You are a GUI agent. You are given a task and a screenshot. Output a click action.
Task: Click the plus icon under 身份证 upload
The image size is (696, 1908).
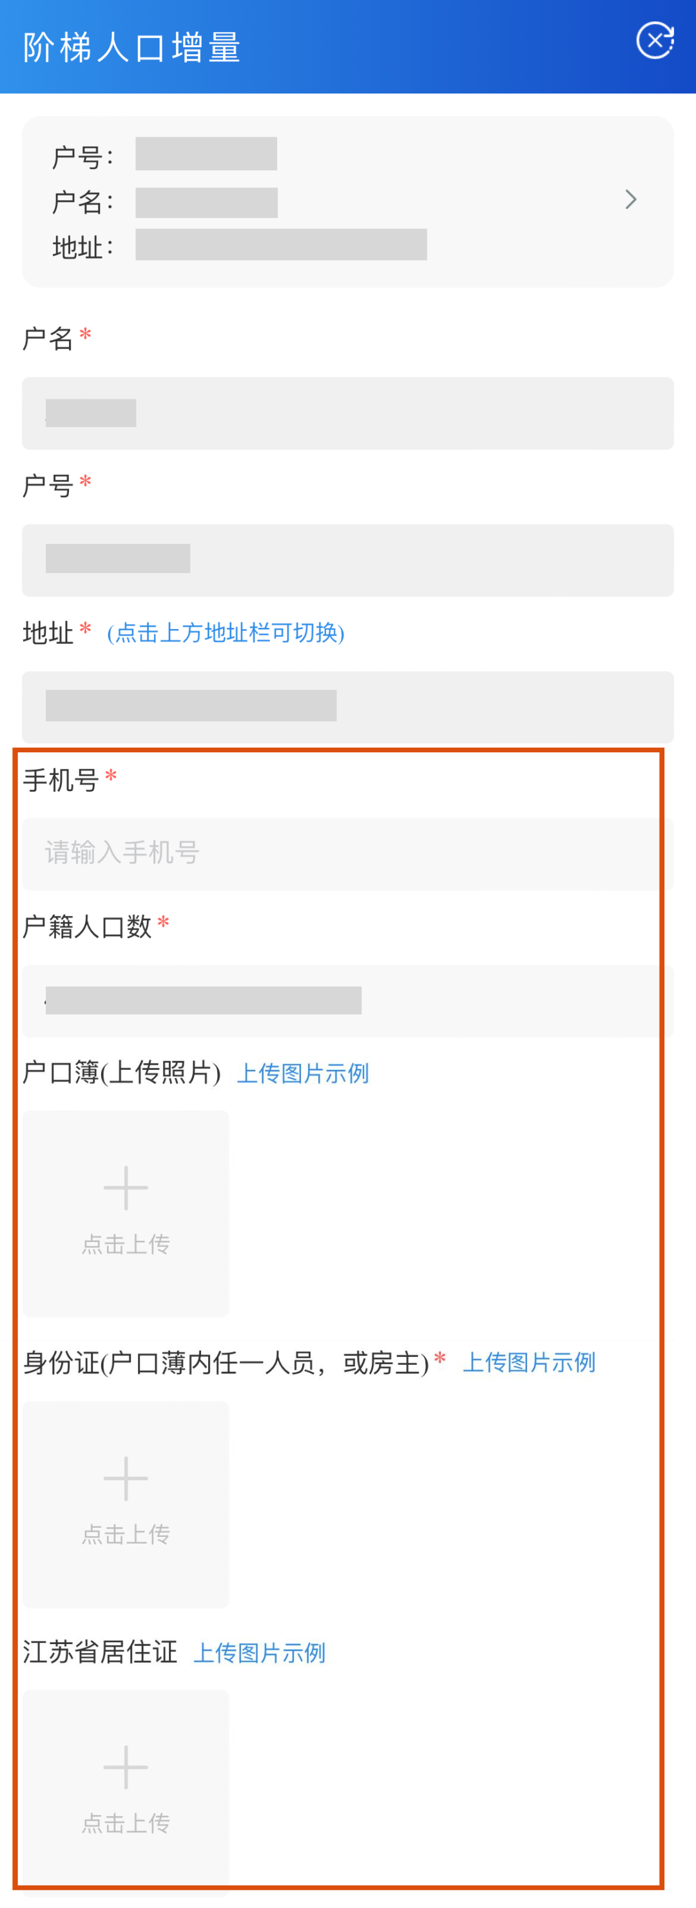pos(126,1478)
